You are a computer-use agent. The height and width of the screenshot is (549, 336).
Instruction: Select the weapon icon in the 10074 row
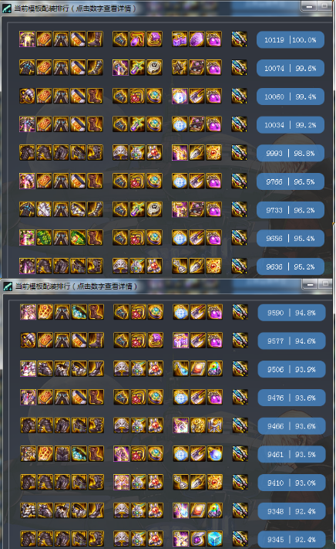click(239, 68)
